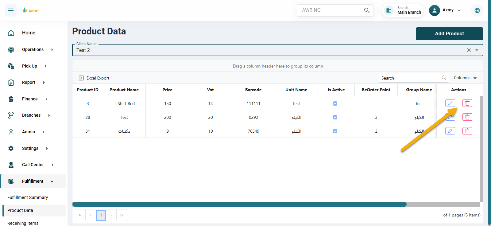491x226 pixels.
Task: Click the barcode cell 111111
Action: point(253,103)
